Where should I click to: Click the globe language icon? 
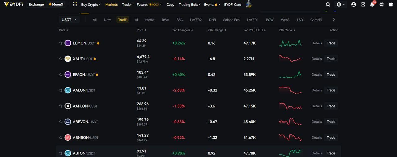click(381, 5)
